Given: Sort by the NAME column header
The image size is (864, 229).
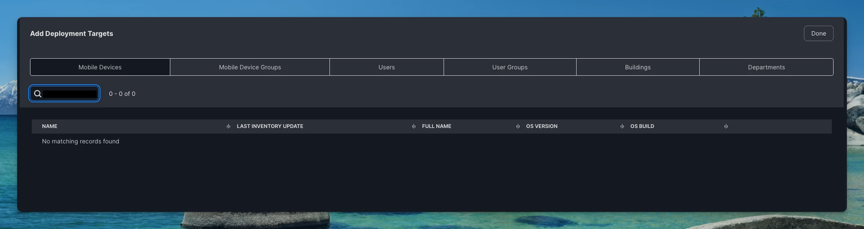Looking at the screenshot, I should (50, 126).
